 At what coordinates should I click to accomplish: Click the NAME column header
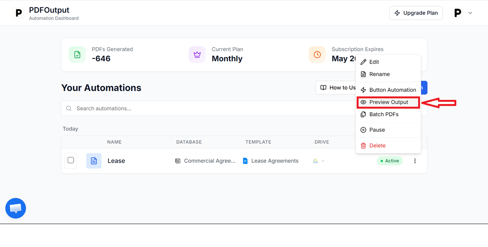(114, 142)
